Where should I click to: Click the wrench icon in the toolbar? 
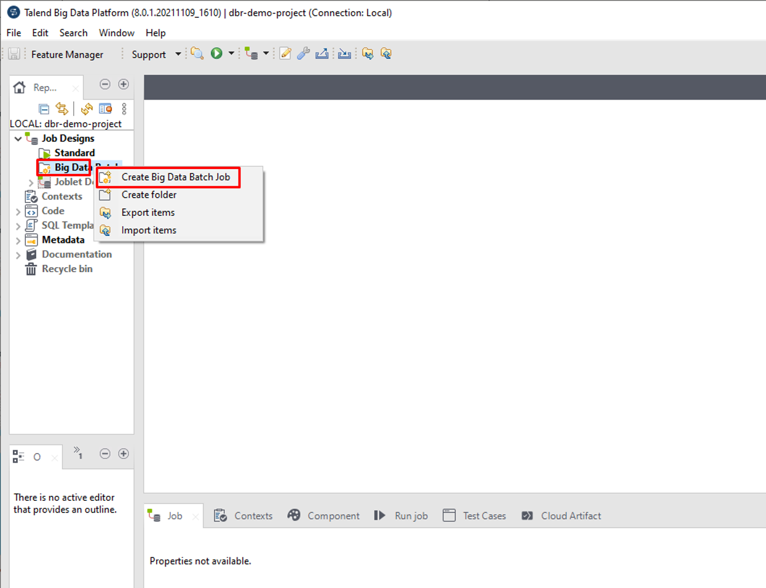(x=303, y=54)
